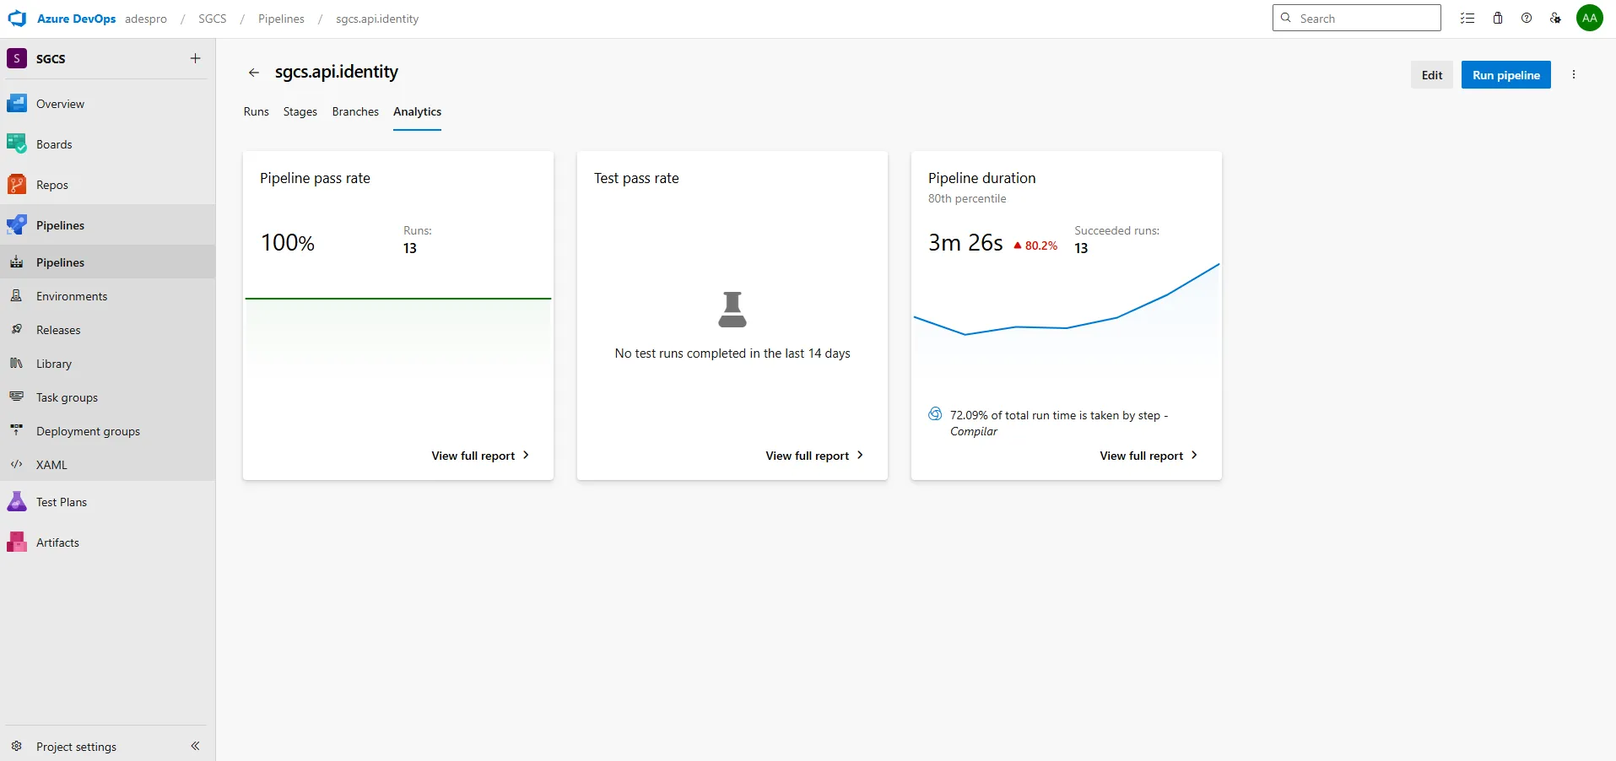The height and width of the screenshot is (761, 1616).
Task: Click the Pipelines breadcrumb link
Action: tap(281, 19)
